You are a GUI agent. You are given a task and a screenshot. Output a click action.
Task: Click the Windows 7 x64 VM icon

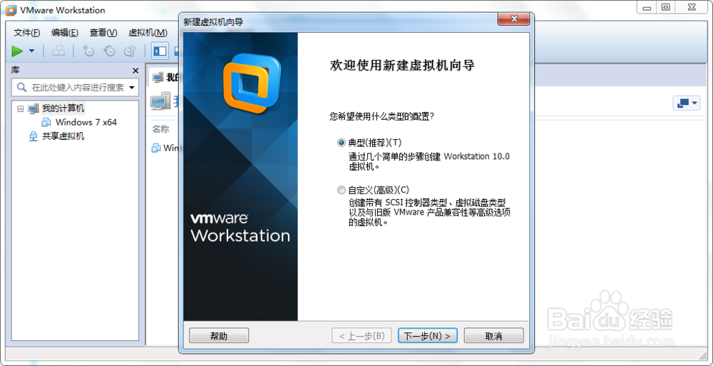click(x=46, y=122)
